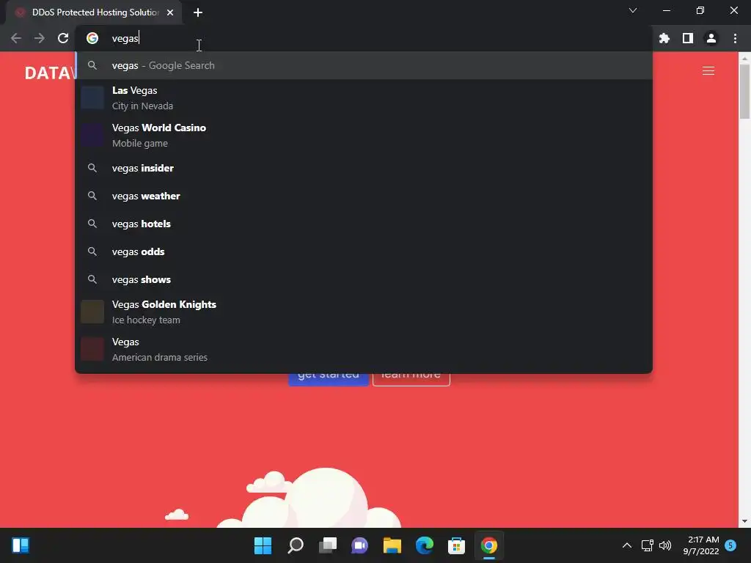Click Chrome icon on taskbar
The height and width of the screenshot is (563, 751).
click(489, 545)
